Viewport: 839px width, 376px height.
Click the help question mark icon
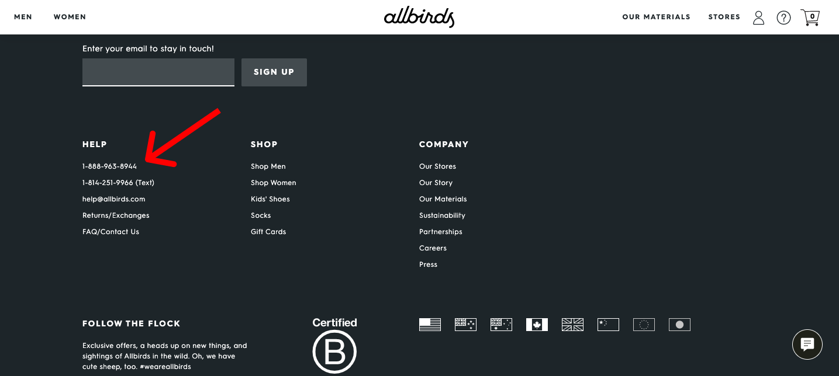pyautogui.click(x=783, y=18)
